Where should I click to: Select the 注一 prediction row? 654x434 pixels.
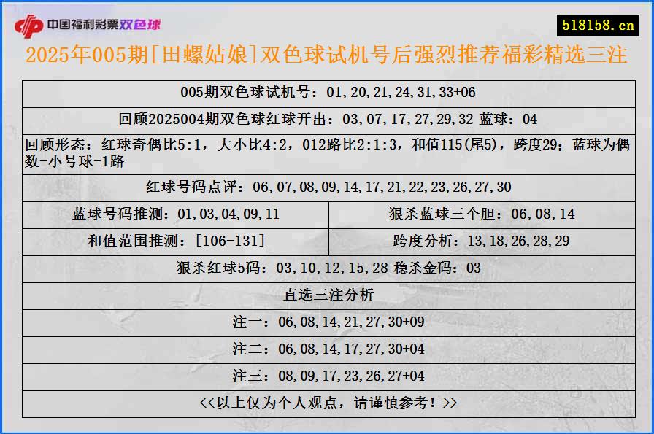coord(327,320)
